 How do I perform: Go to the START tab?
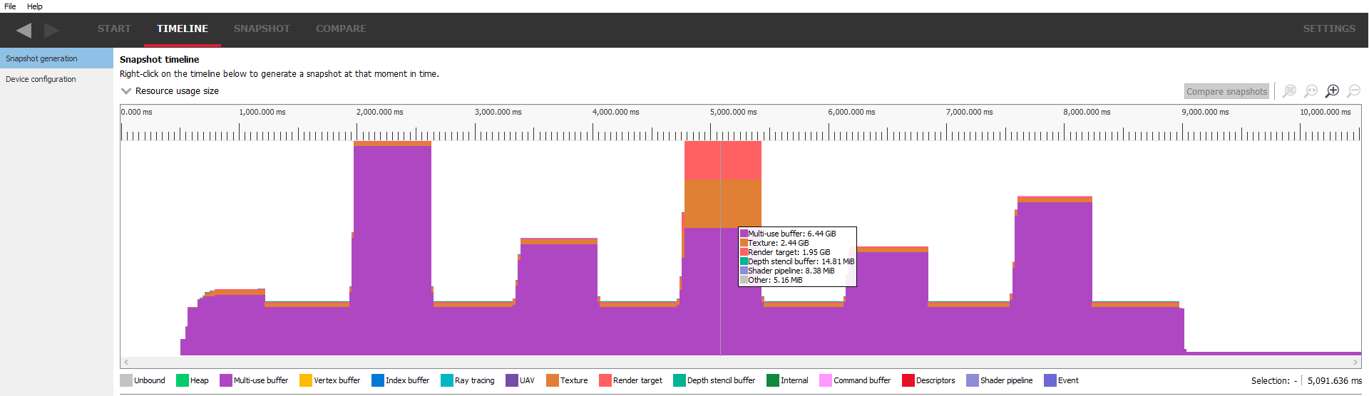pos(114,29)
